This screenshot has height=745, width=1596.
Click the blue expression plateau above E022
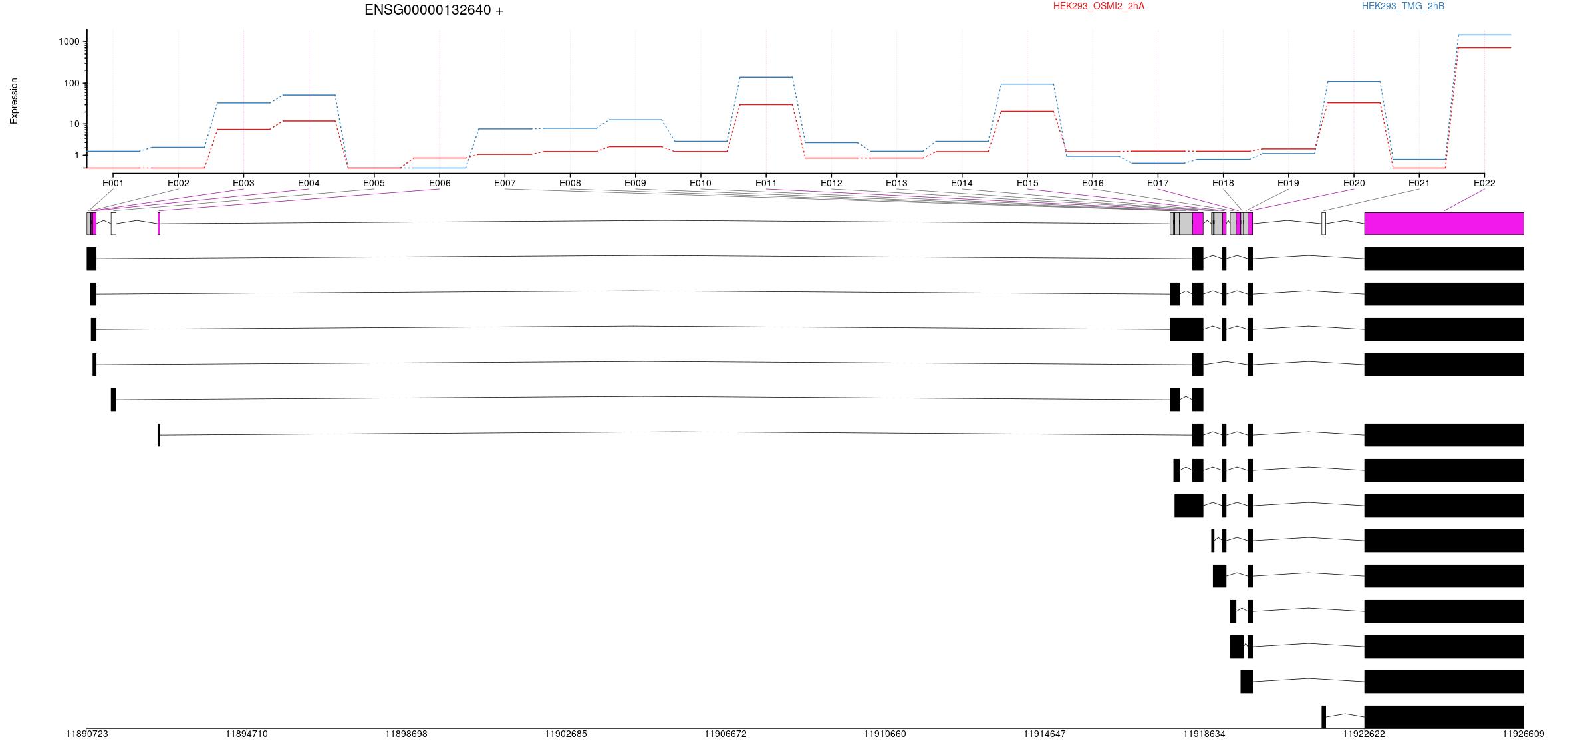coord(1484,35)
